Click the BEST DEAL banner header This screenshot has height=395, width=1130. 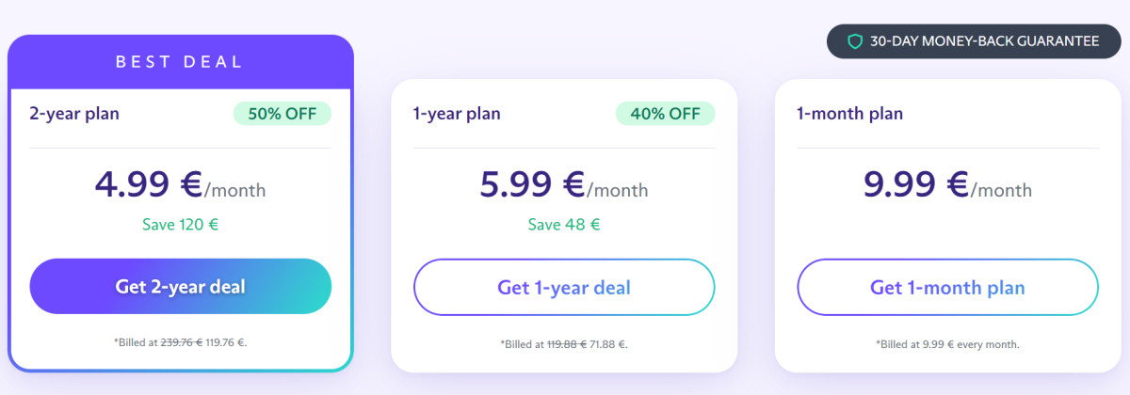click(x=180, y=62)
